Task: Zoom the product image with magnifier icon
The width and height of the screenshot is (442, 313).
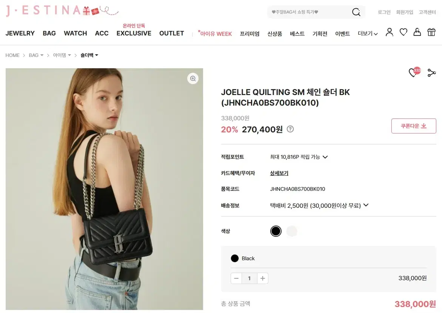Action: click(x=193, y=78)
